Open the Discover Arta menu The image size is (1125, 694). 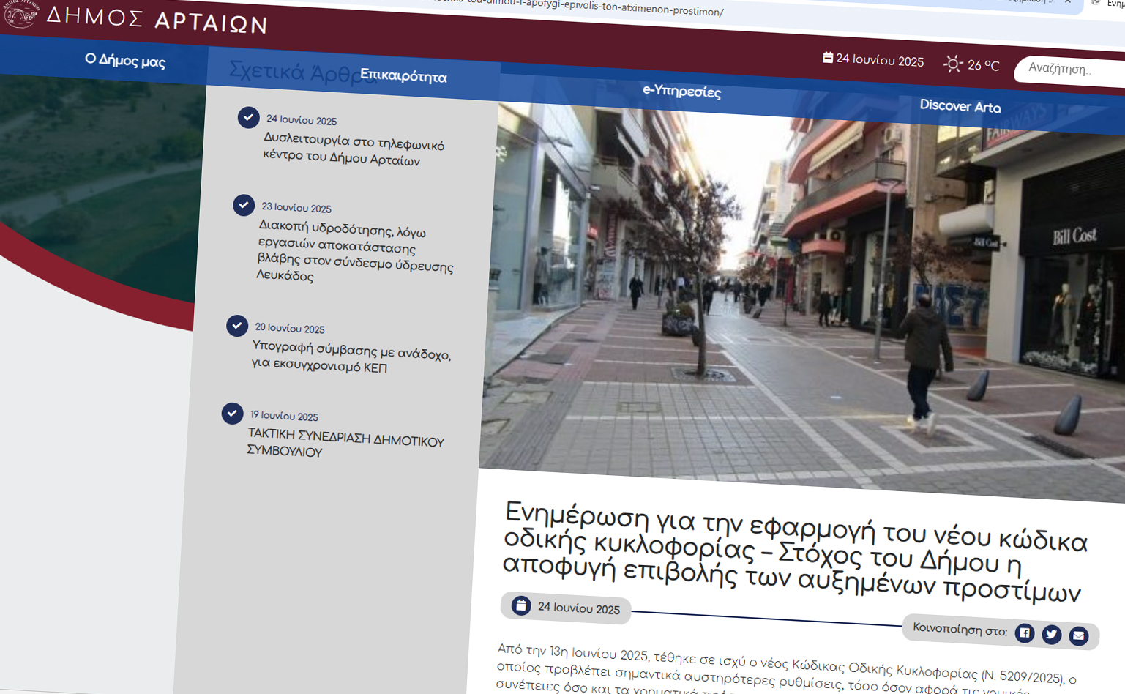click(960, 106)
